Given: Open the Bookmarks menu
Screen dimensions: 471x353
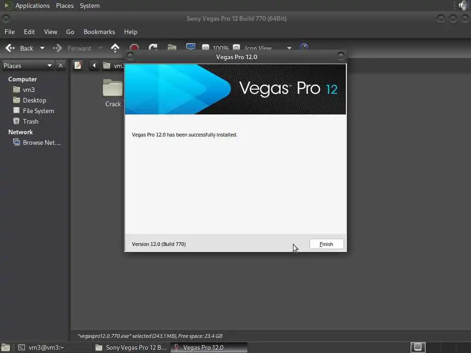Looking at the screenshot, I should (99, 32).
